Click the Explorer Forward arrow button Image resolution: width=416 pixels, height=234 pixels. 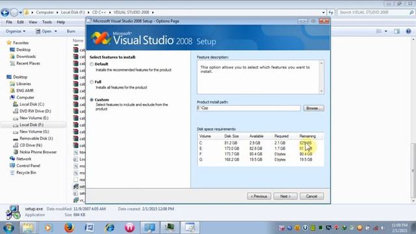pyautogui.click(x=14, y=12)
